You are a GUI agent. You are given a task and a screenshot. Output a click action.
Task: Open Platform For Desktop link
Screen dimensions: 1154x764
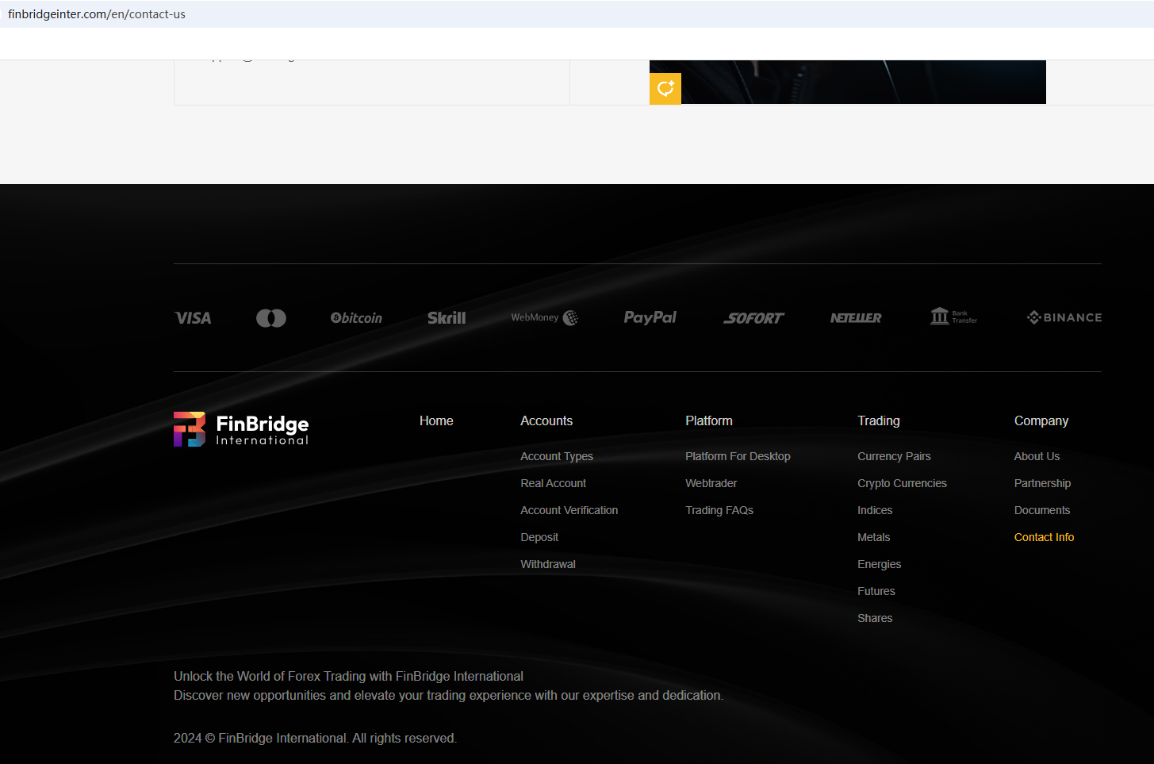[x=738, y=456]
